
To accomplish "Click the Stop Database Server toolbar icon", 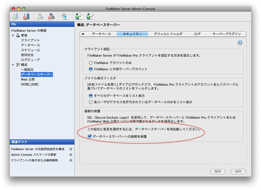I will (26, 16).
